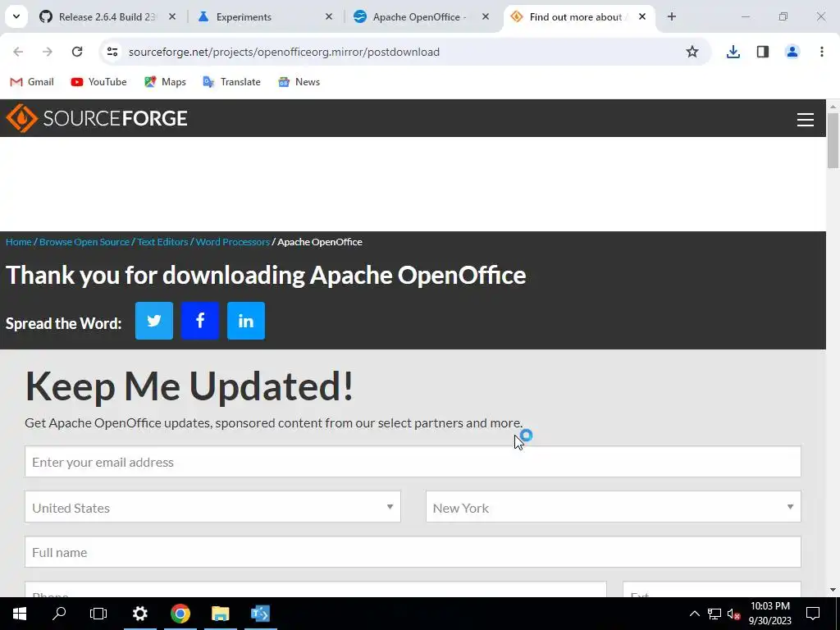
Task: Click the email address input field
Action: coord(413,462)
